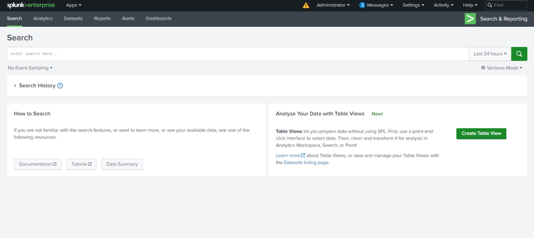Open the Administrator menu
This screenshot has height=238, width=534.
point(333,5)
